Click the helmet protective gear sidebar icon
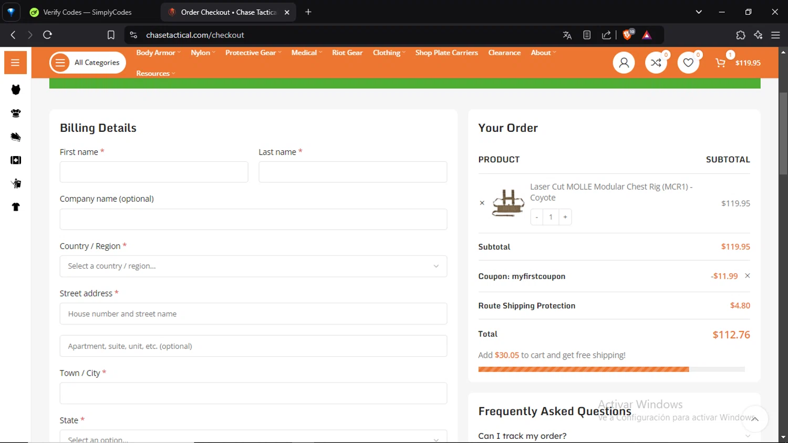Viewport: 788px width, 443px height. pyautogui.click(x=16, y=113)
